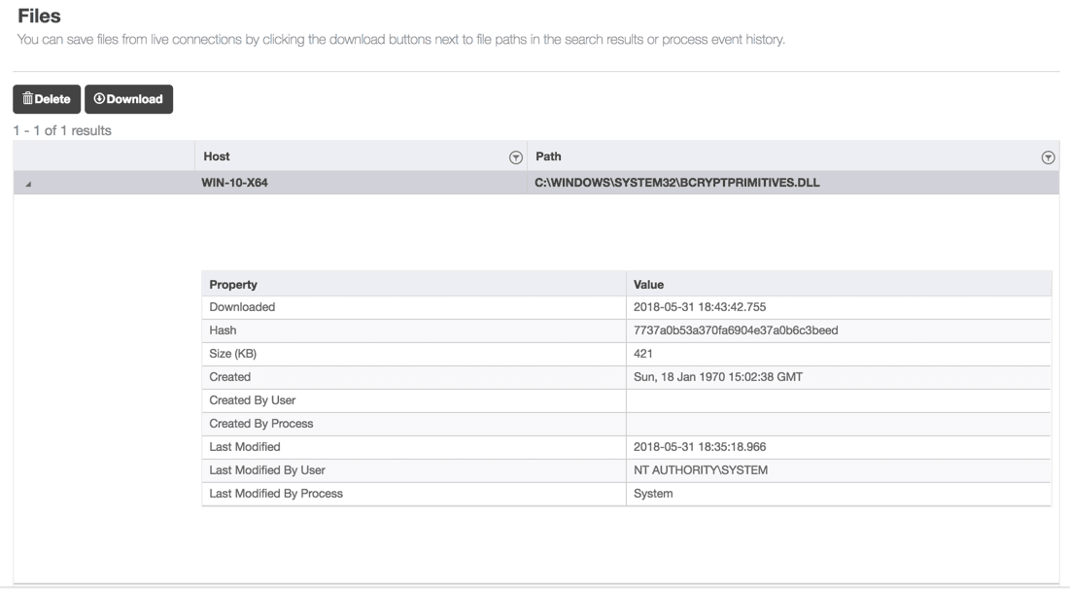Image resolution: width=1070 pixels, height=589 pixels.
Task: Click the Property column header
Action: [233, 285]
